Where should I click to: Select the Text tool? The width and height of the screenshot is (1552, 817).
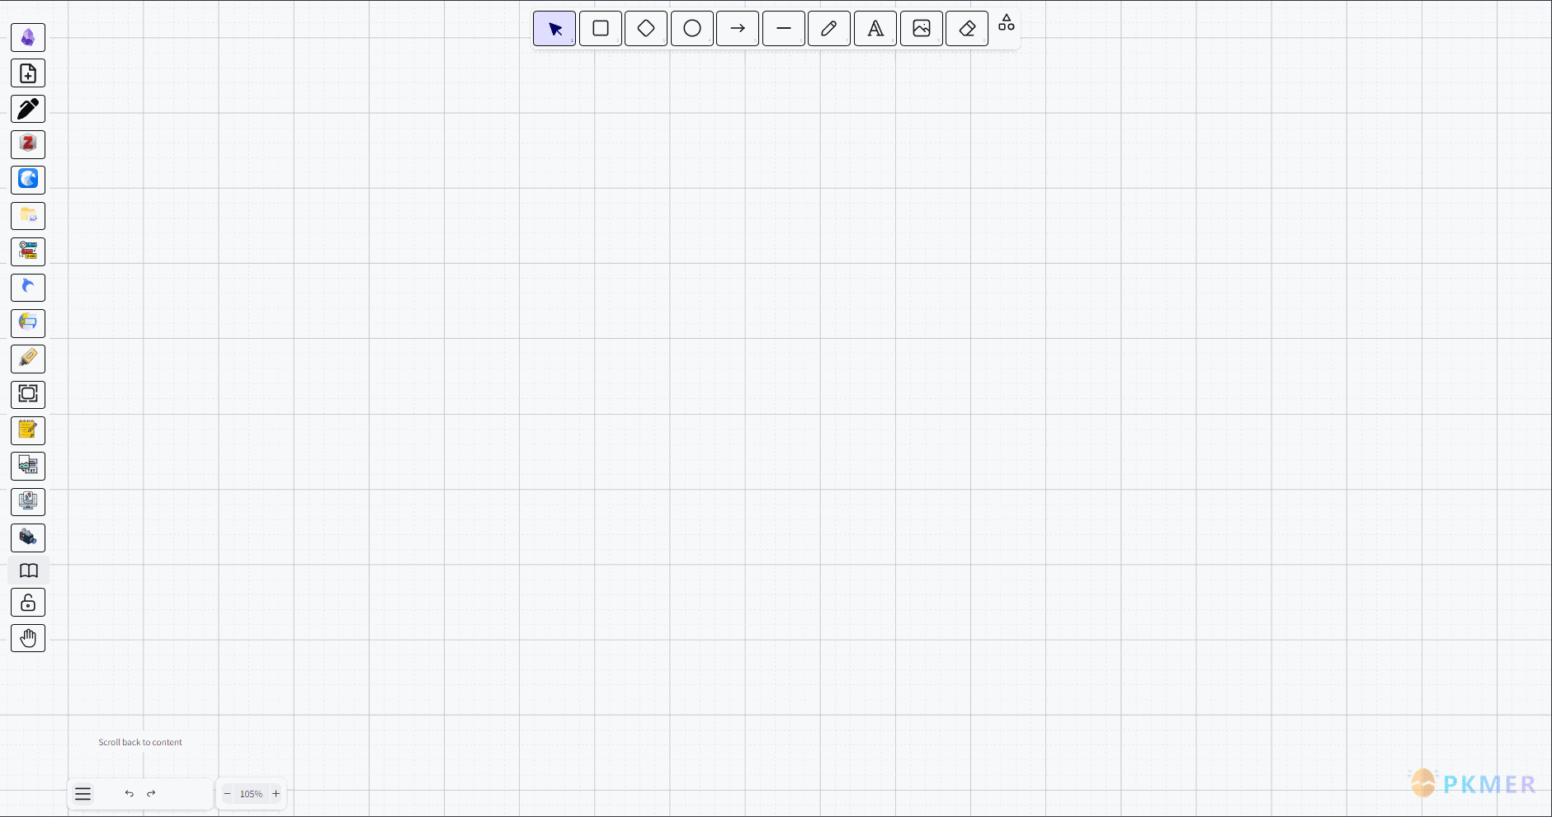(875, 29)
